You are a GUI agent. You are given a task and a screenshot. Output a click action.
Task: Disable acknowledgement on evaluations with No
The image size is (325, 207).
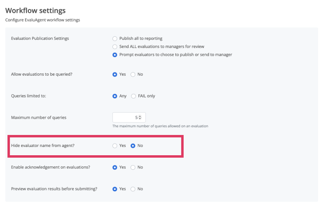[x=133, y=167]
